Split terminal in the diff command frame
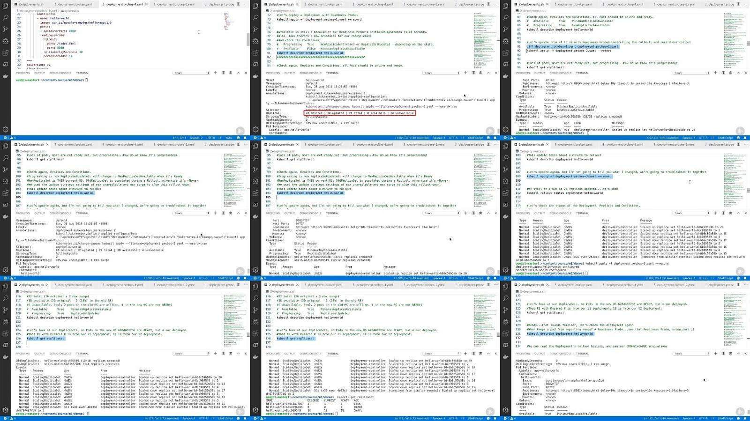This screenshot has height=421, width=750. point(723,73)
